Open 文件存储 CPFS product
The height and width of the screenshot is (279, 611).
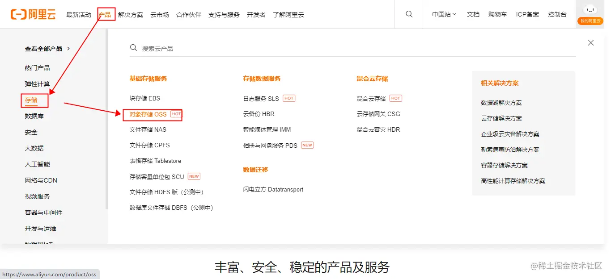tap(150, 145)
